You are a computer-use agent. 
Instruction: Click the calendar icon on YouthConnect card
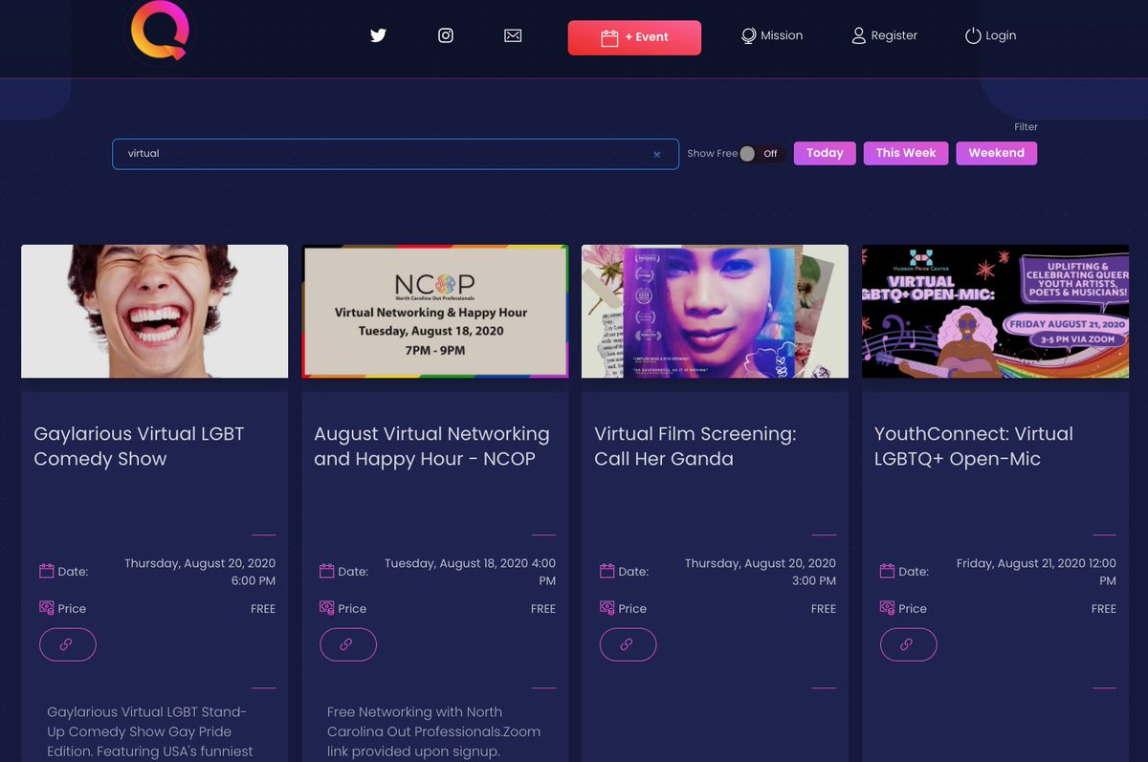pos(888,571)
